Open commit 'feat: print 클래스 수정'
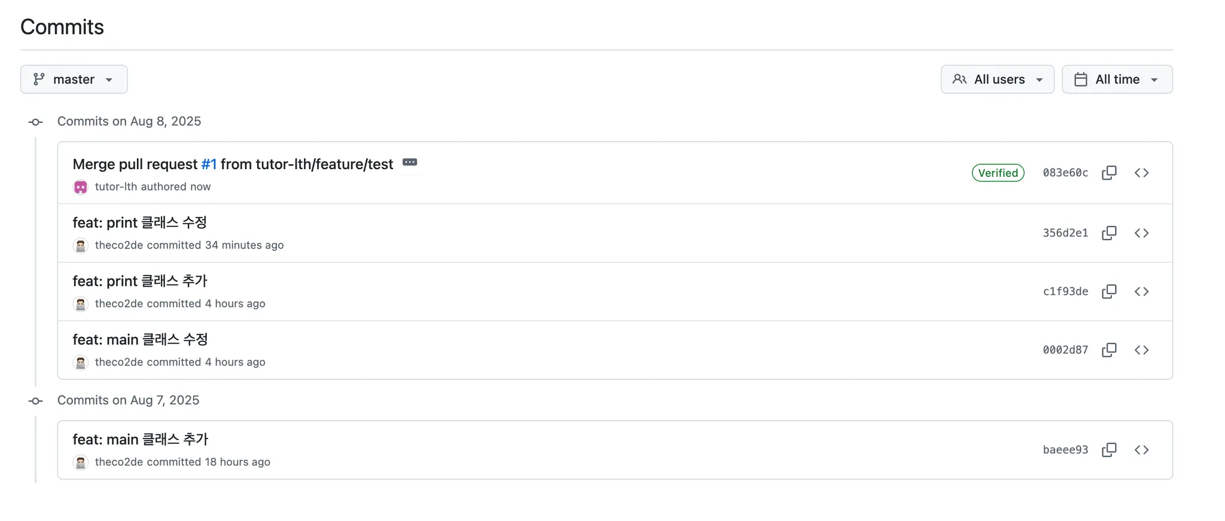The image size is (1225, 521). [x=139, y=223]
